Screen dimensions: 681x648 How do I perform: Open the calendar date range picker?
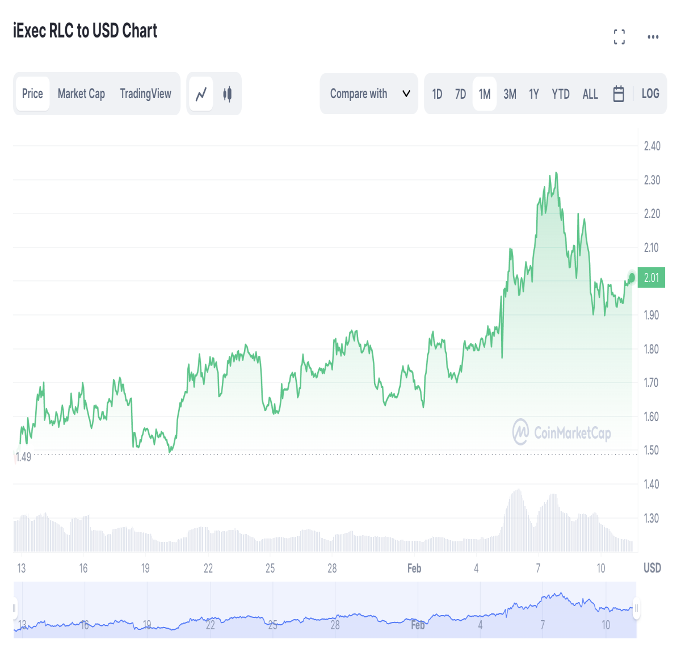(619, 94)
